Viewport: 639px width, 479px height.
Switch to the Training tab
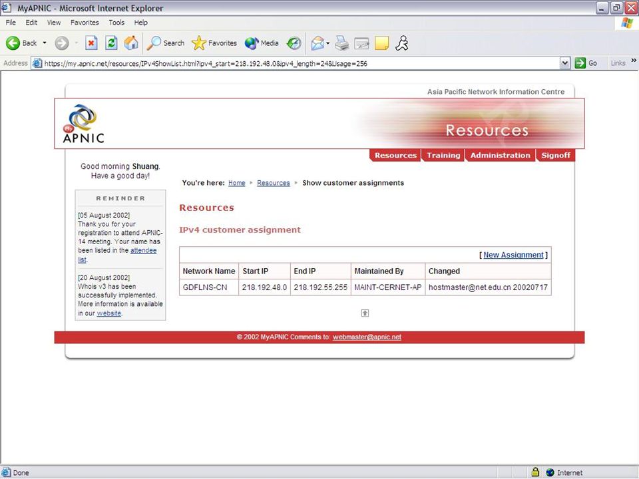click(443, 155)
